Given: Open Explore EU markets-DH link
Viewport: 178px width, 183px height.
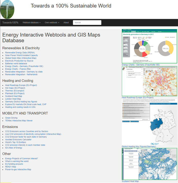Looking at the screenshot, I should click(26, 104).
